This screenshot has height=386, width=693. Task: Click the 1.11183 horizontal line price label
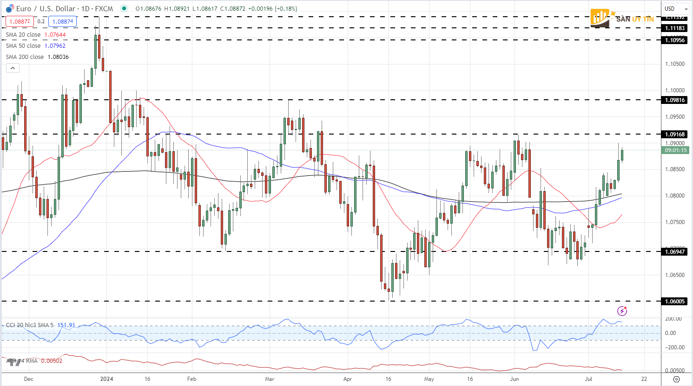(675, 28)
